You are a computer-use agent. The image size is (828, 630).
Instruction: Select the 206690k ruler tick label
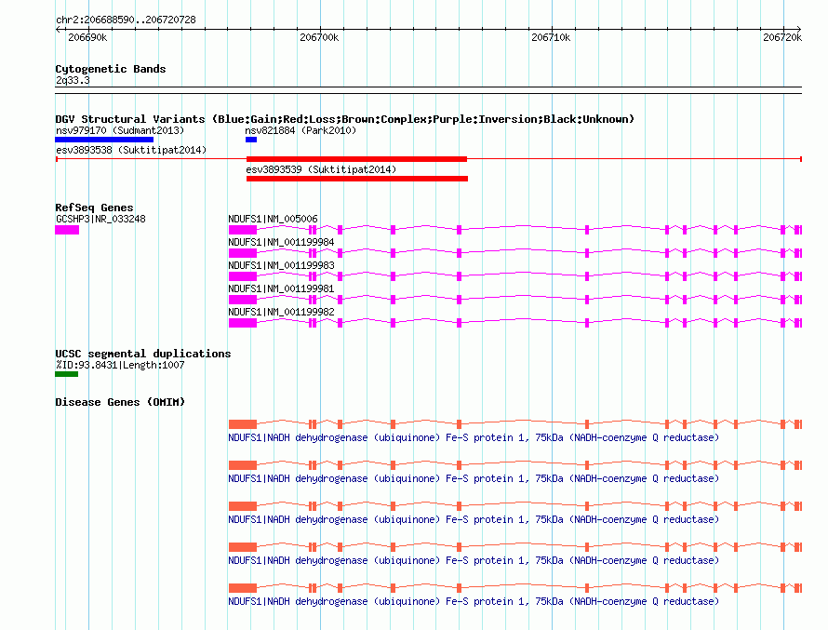tap(87, 37)
